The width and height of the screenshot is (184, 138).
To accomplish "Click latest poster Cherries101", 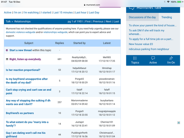I will (x=107, y=122).
